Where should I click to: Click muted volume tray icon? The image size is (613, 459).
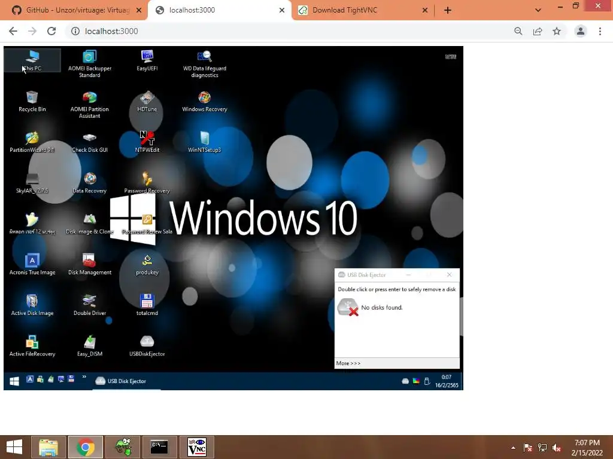click(x=557, y=448)
